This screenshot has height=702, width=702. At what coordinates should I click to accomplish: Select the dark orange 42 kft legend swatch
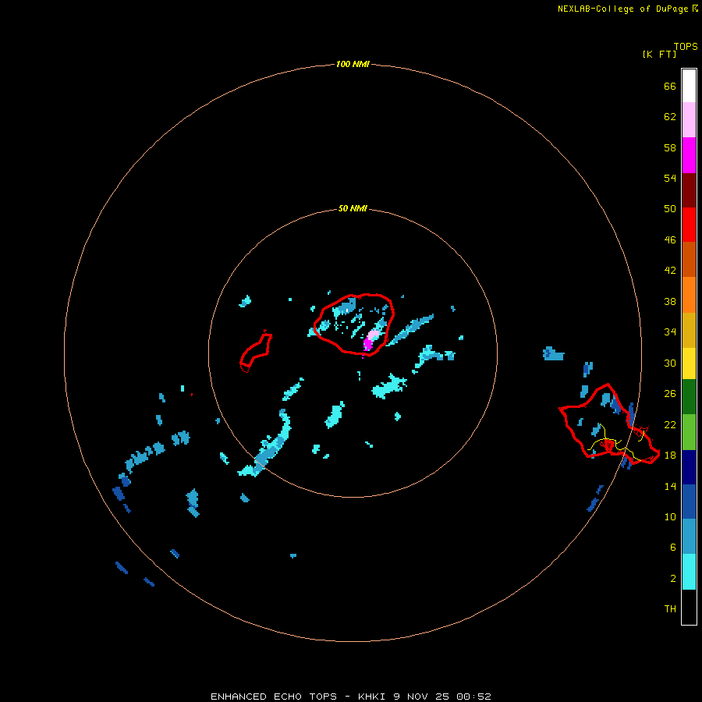pos(689,259)
